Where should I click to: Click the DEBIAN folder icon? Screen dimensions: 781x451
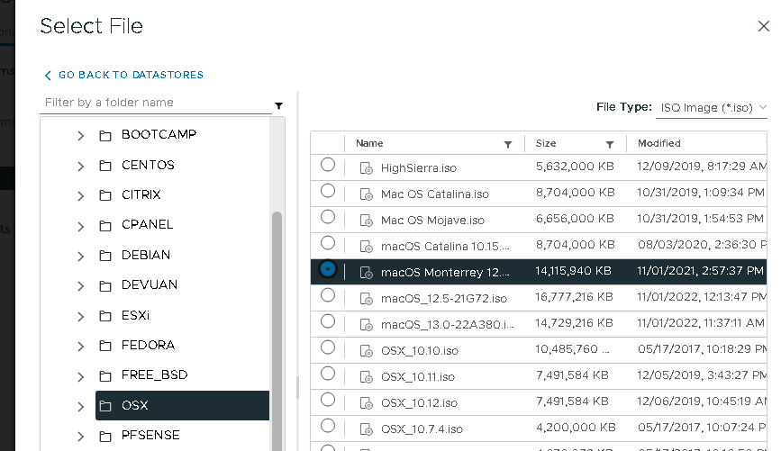click(x=105, y=256)
